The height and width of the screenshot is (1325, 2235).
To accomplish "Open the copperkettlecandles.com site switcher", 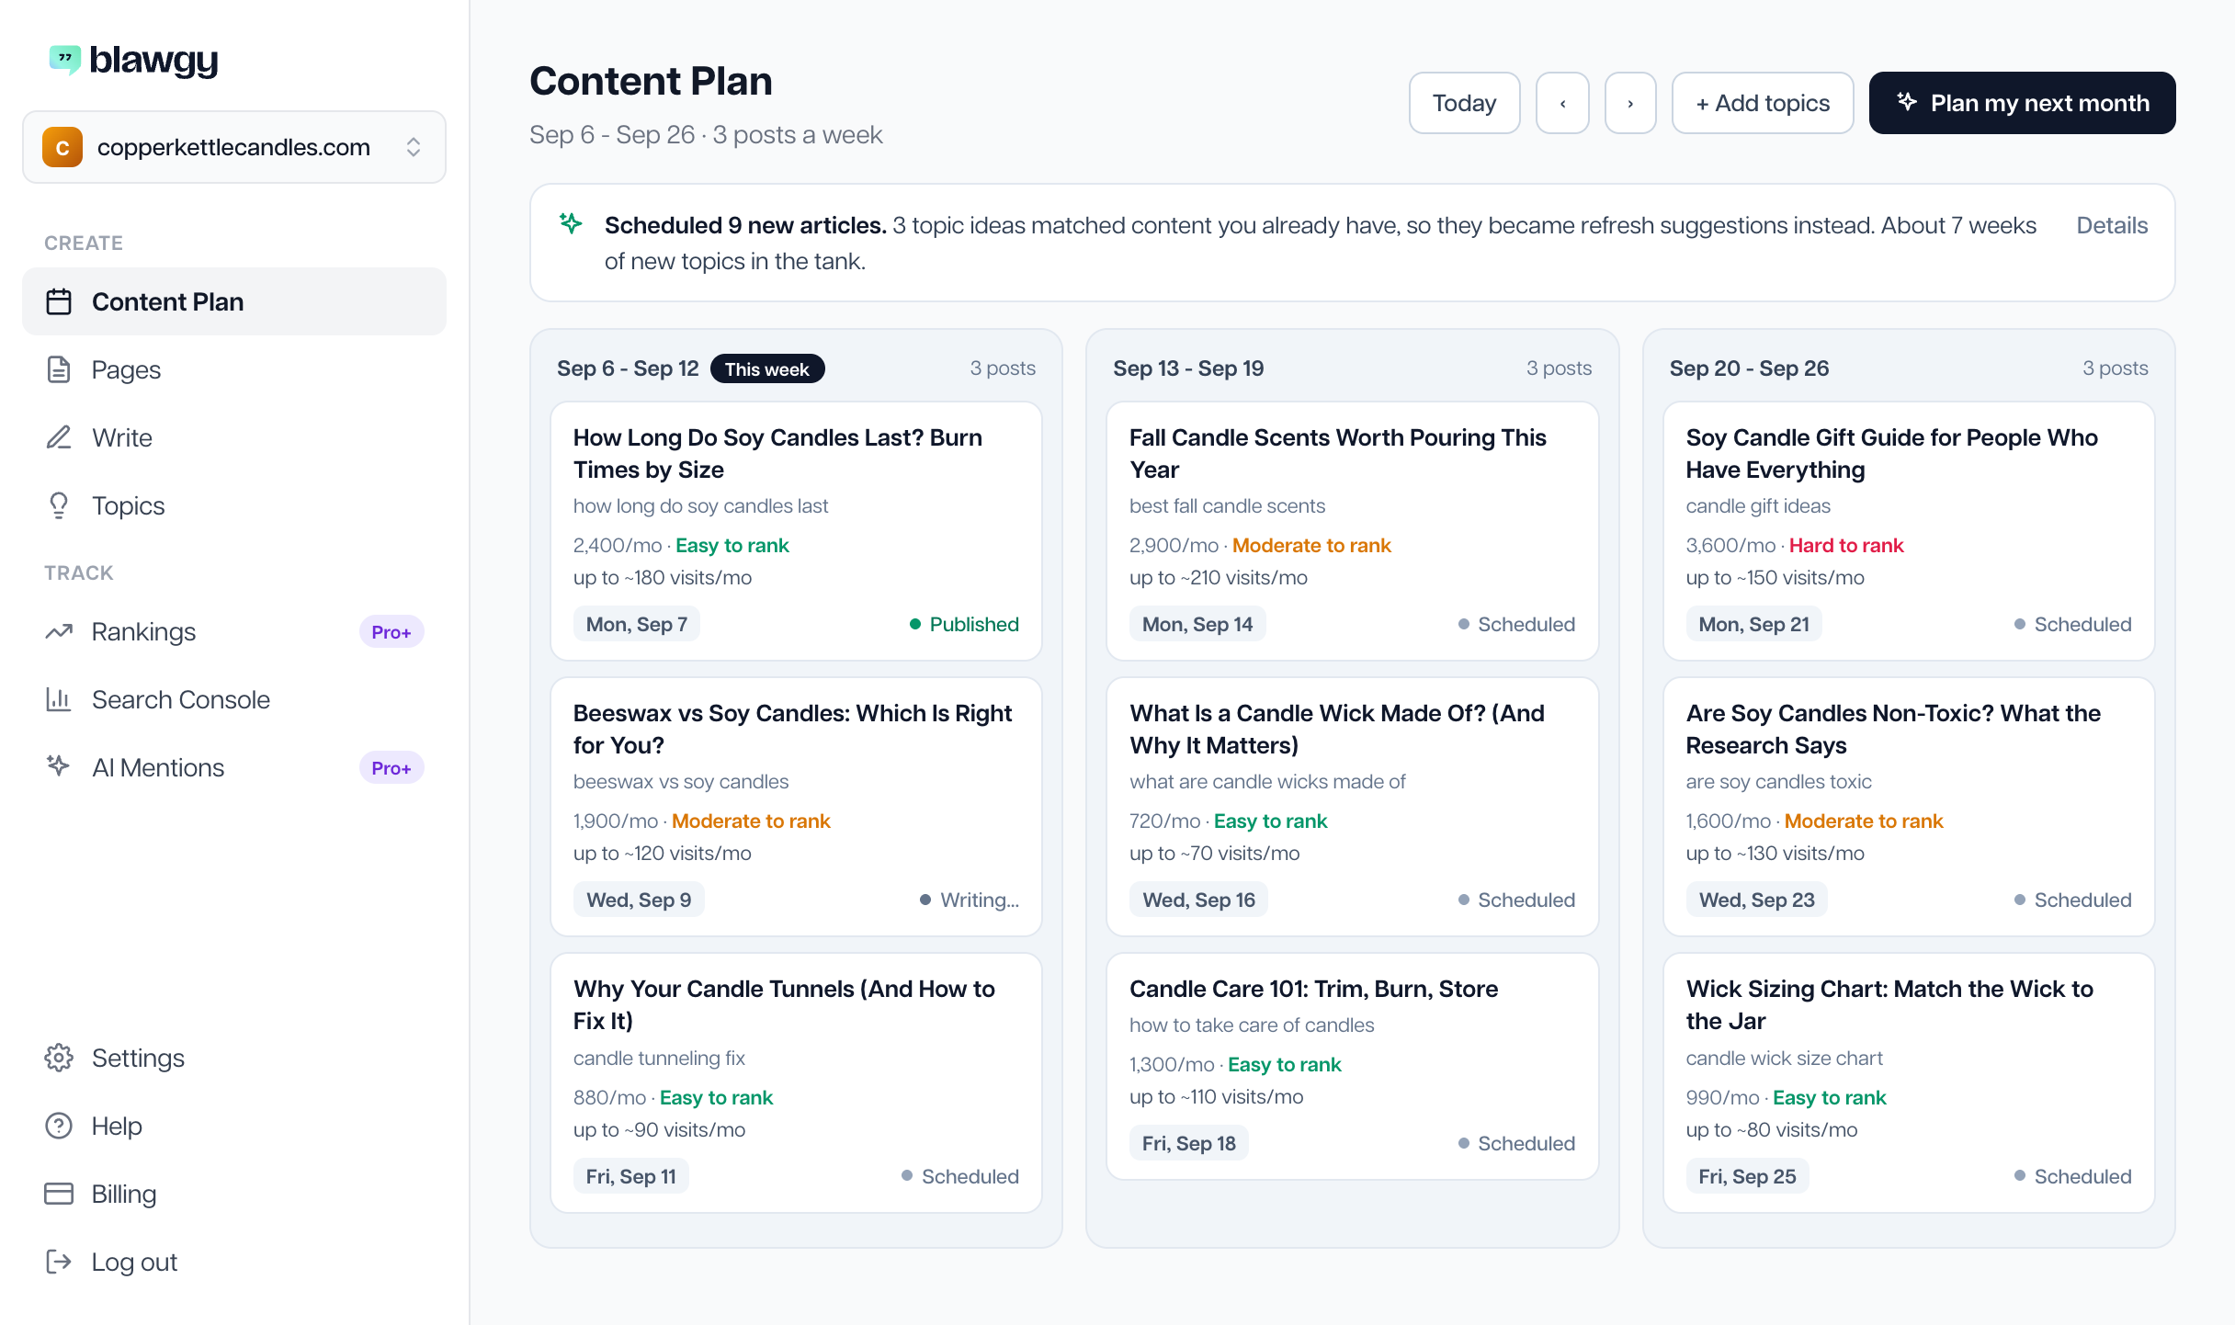I will pyautogui.click(x=234, y=147).
